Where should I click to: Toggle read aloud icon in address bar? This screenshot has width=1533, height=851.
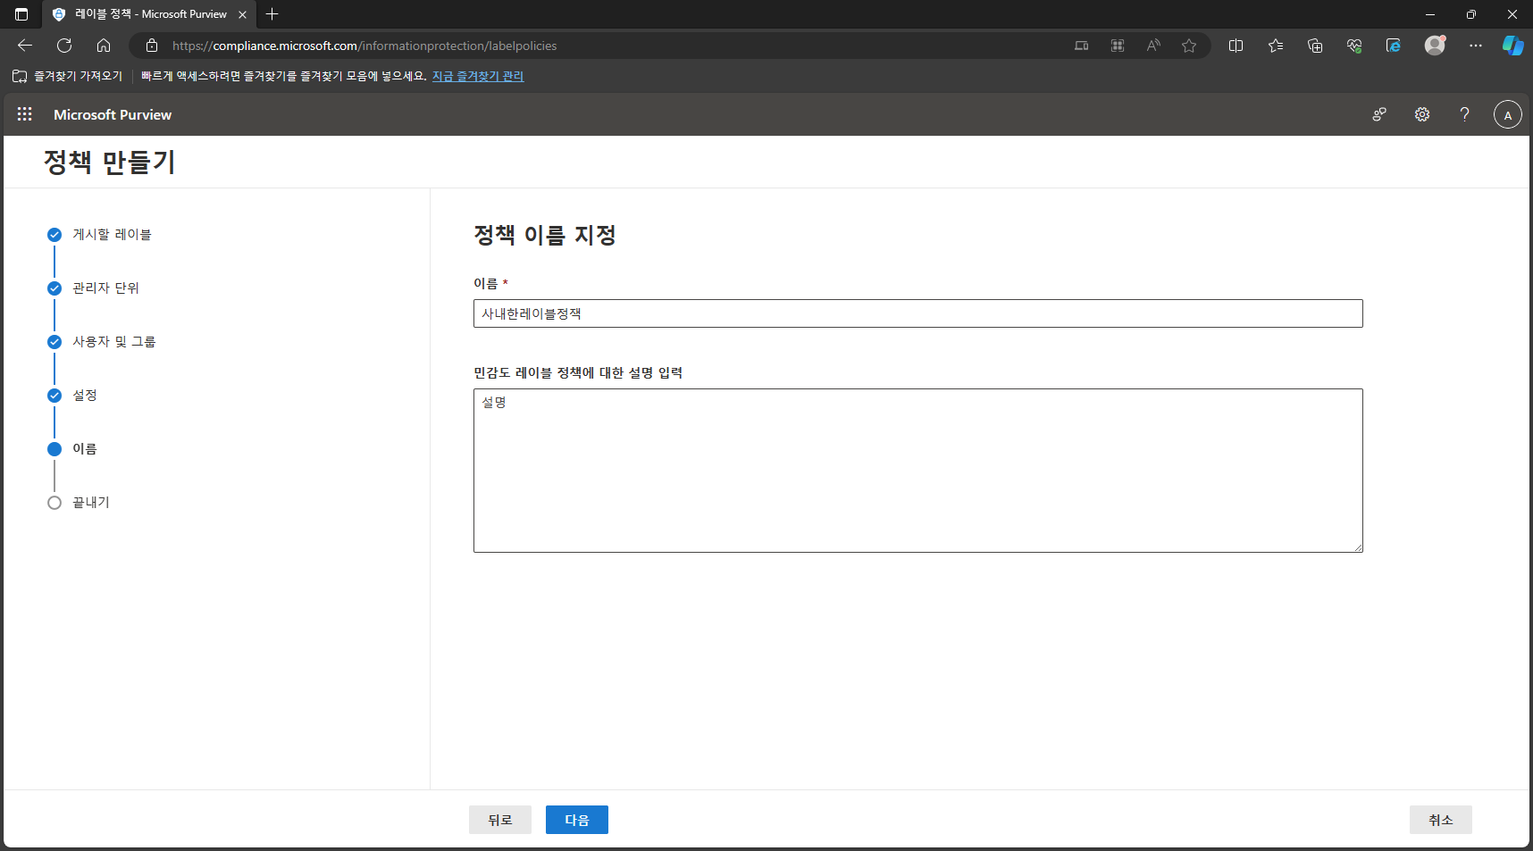point(1153,46)
